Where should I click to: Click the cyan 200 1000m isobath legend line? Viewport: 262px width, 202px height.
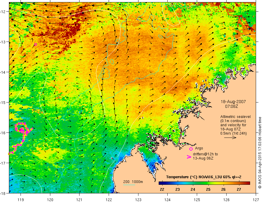pyautogui.click(x=129, y=185)
